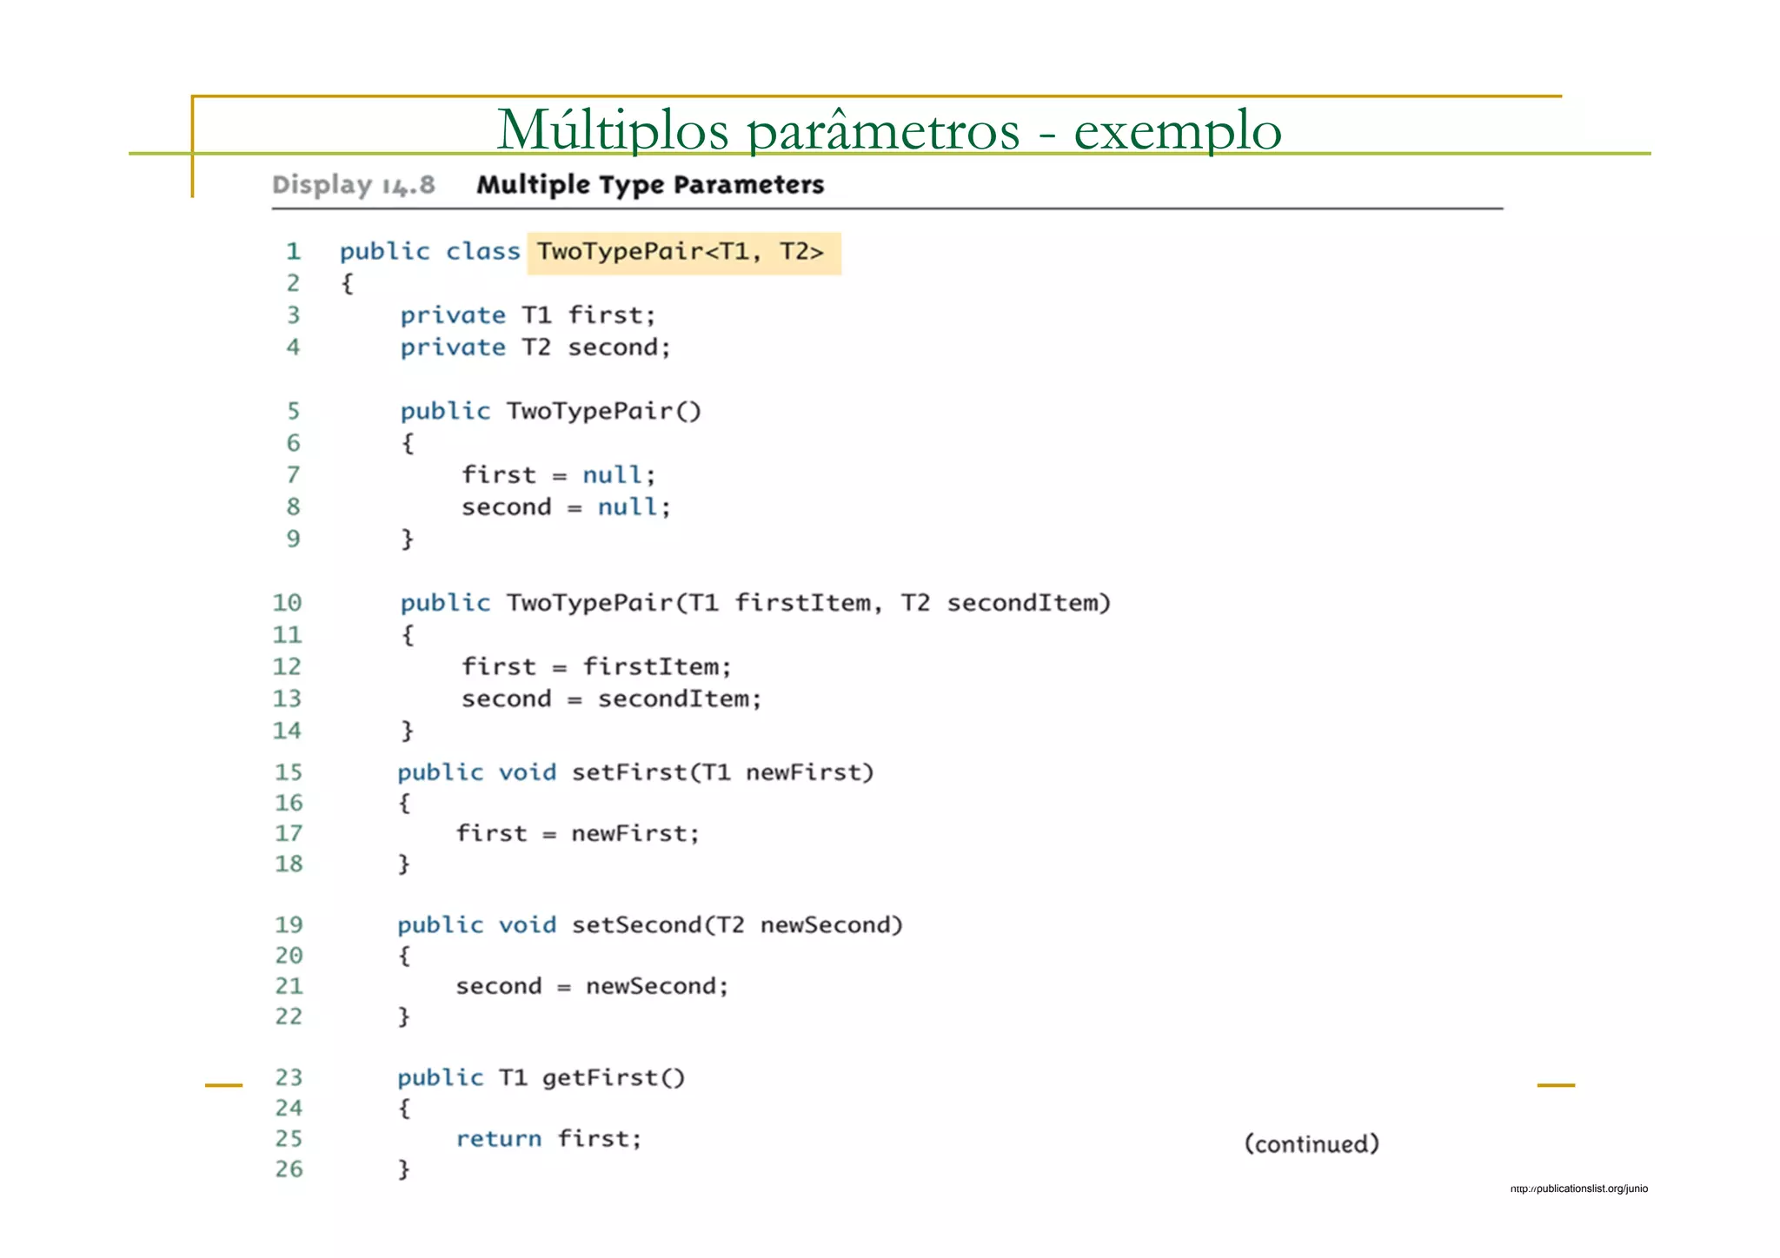1780x1258 pixels.
Task: Click line number 19
Action: 289,925
